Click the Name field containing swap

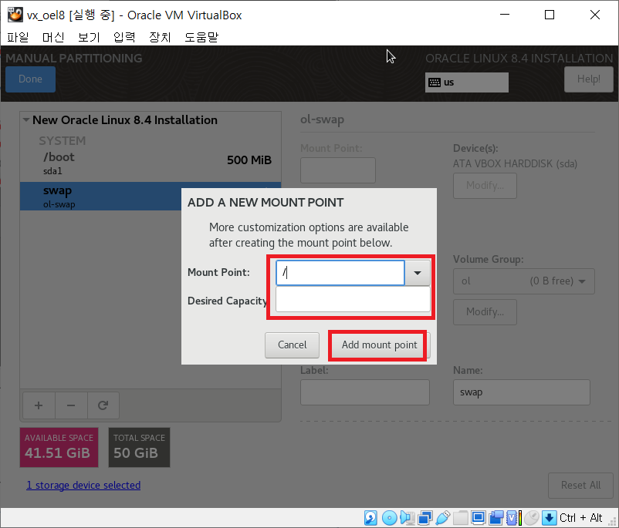coord(522,392)
